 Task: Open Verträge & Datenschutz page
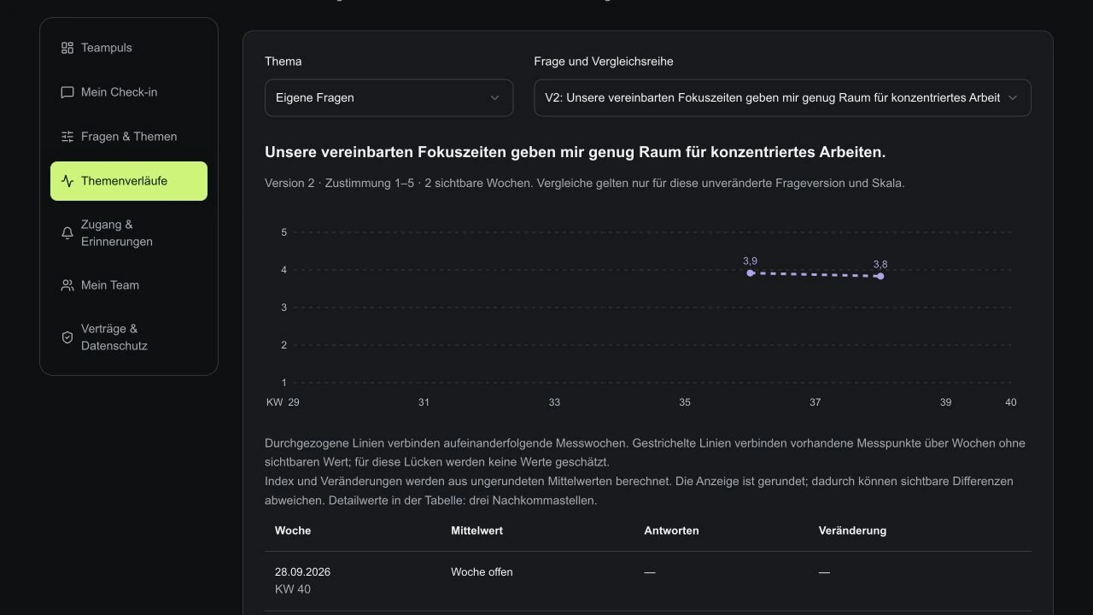pos(129,337)
